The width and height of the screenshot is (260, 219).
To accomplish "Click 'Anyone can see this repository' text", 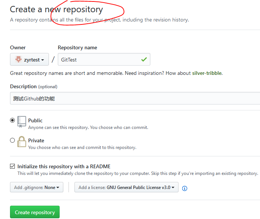I will pos(88,127).
